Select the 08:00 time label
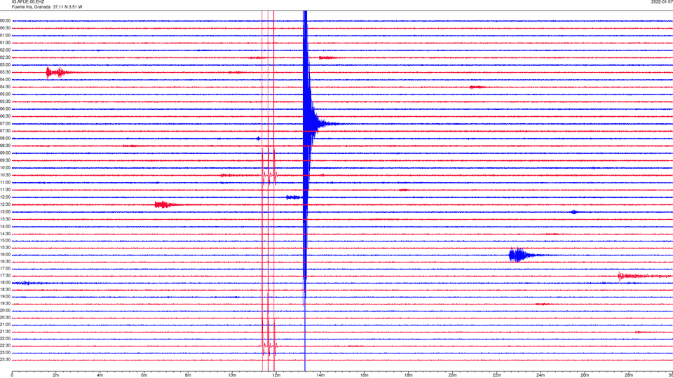Image resolution: width=673 pixels, height=378 pixels. coord(5,139)
